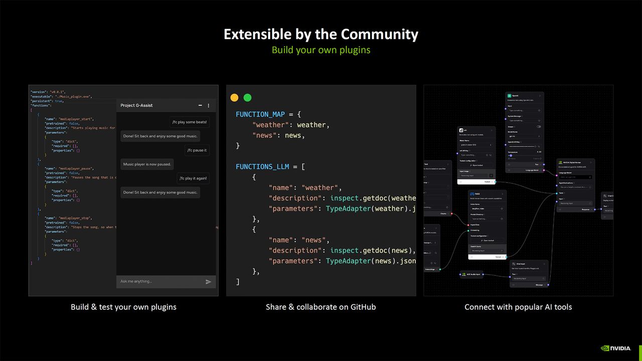Click the FUNCTIONS_LLM line in code panel

coord(270,166)
